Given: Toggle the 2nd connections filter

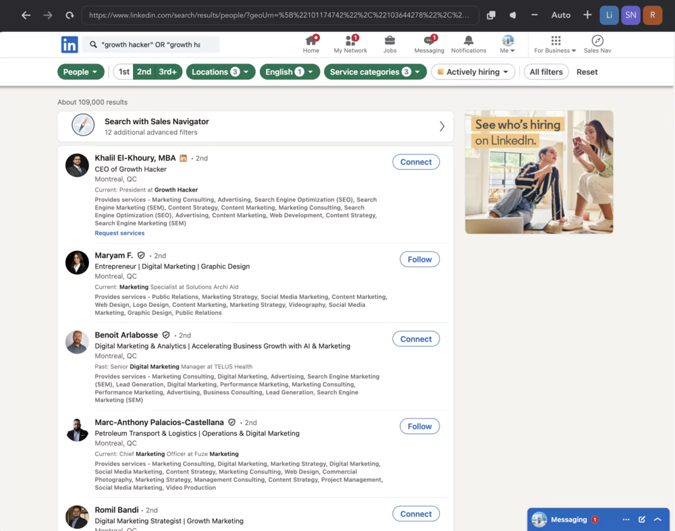Looking at the screenshot, I should click(x=144, y=72).
